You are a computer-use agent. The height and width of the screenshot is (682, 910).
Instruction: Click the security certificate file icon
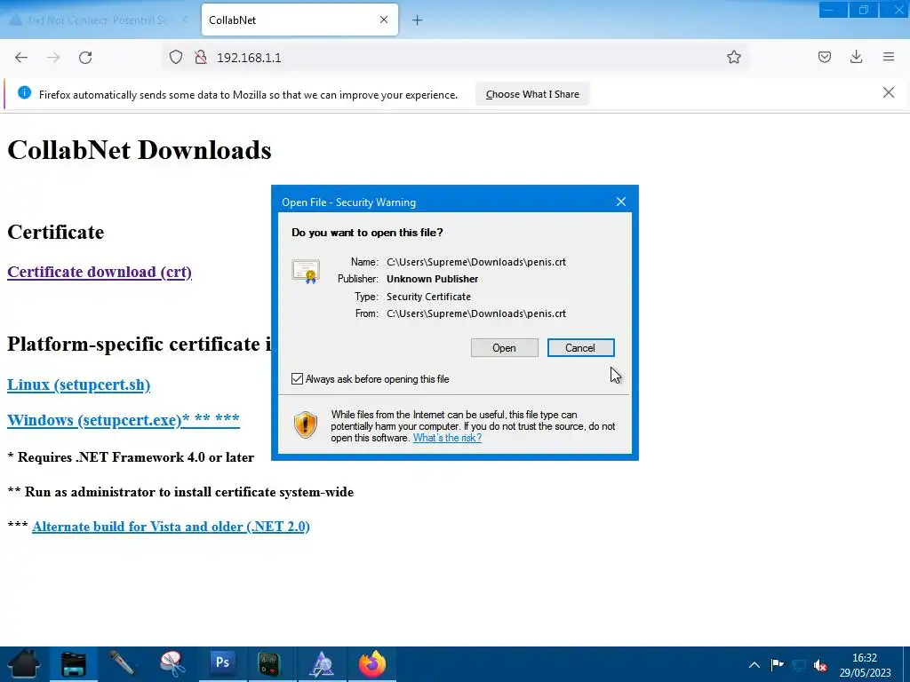pos(306,271)
